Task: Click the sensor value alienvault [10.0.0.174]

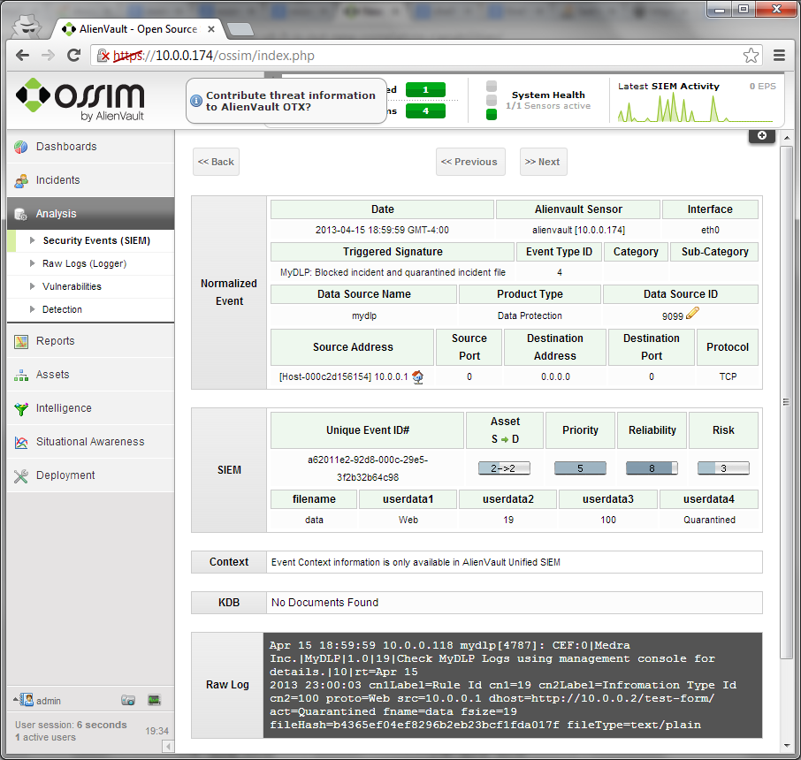Action: (x=578, y=230)
